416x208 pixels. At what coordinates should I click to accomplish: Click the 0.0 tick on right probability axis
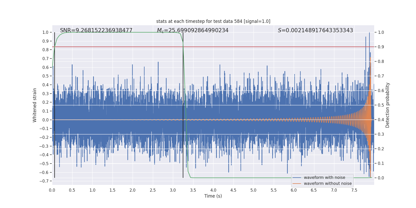[x=381, y=178]
